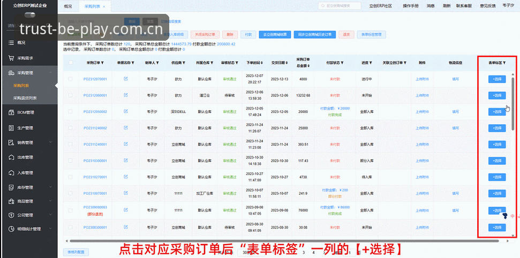Collapse the 采购管理 menu chevron
Screen dimensions: 520x258
coord(51,73)
